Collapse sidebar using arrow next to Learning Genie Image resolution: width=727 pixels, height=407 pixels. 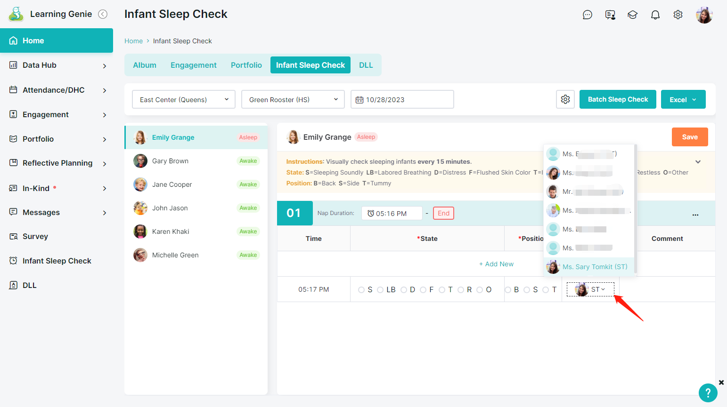point(103,14)
